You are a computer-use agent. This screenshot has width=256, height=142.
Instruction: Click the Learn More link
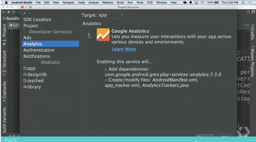point(124,49)
